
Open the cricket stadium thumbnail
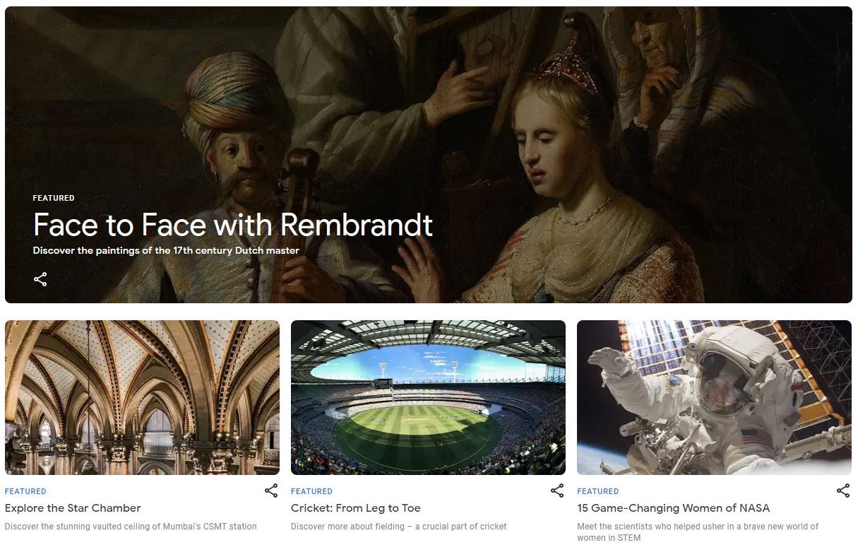(428, 397)
